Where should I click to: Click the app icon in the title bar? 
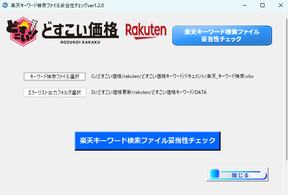coord(5,5)
